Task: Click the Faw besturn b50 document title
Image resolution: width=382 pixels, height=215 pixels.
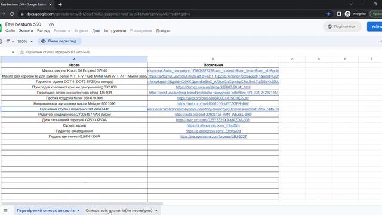Action: pyautogui.click(x=23, y=24)
